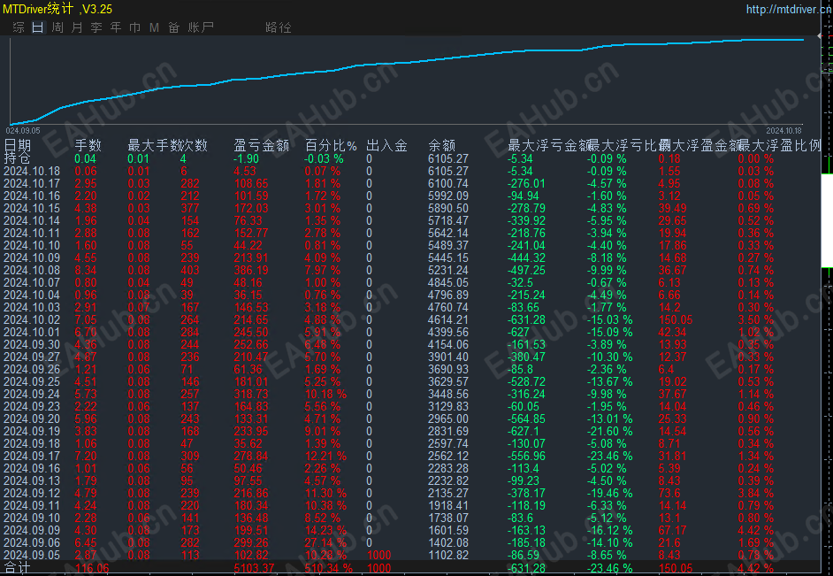
Task: Click the -23.46 % drawdown in 2024.09.17 row
Action: coord(610,457)
